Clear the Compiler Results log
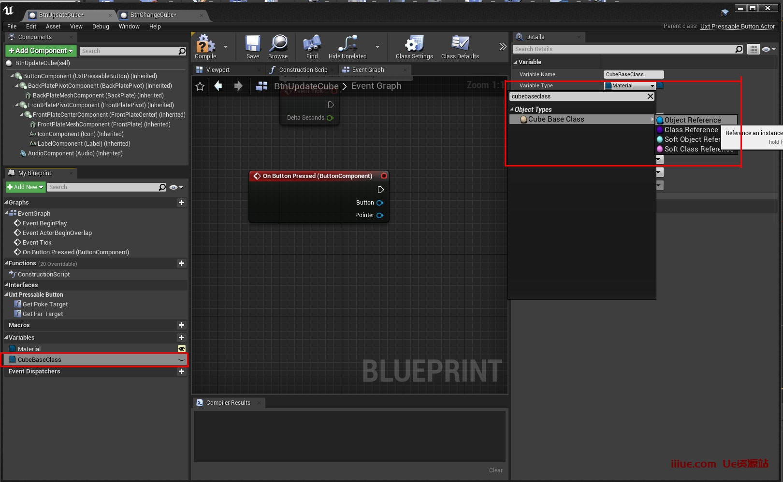 pos(495,470)
